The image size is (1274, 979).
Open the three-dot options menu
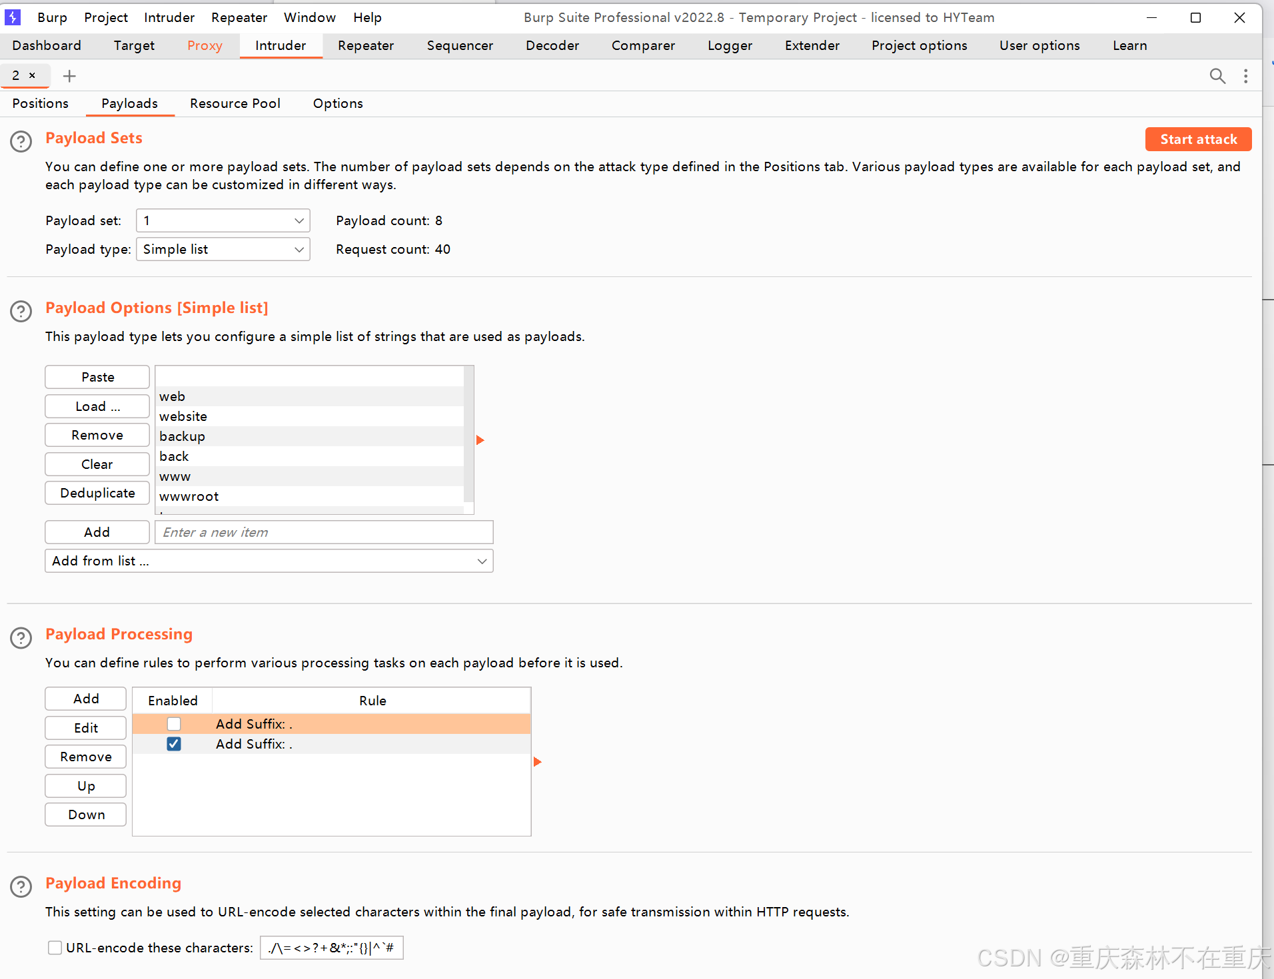1245,76
